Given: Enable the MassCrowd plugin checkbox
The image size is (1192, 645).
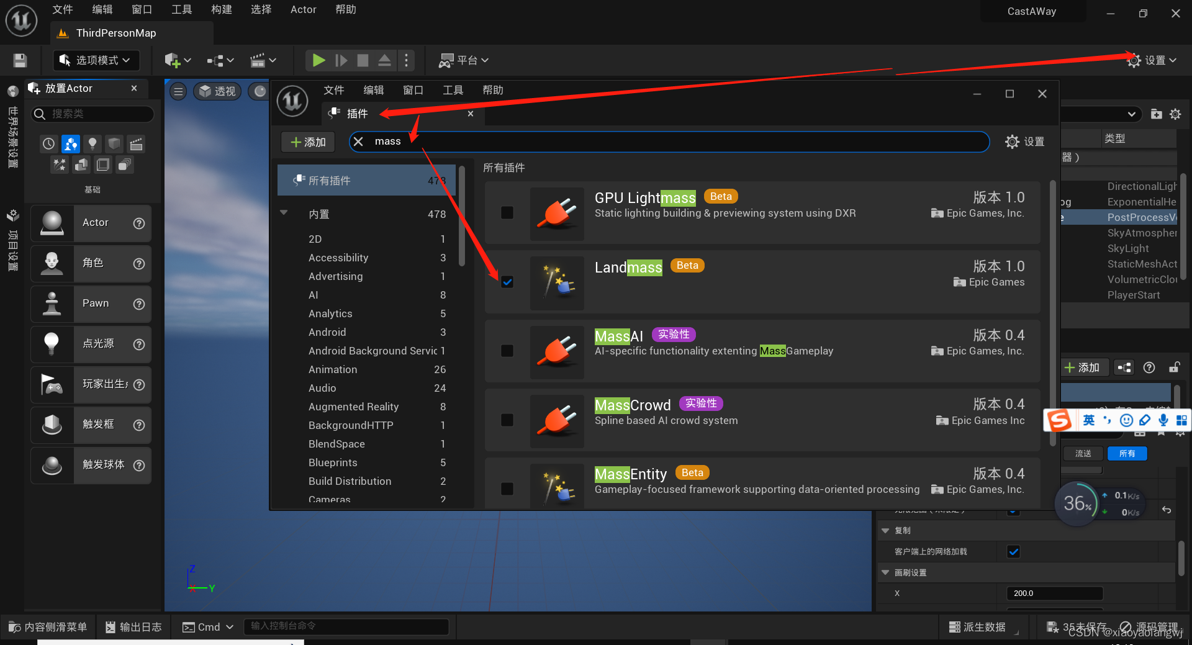Looking at the screenshot, I should [507, 420].
